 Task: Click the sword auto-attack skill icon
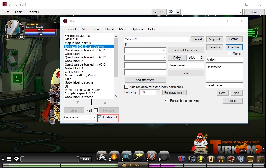102,156
